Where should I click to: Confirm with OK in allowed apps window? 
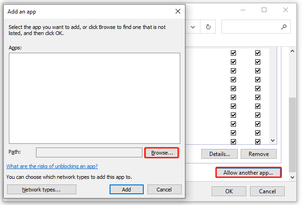click(229, 191)
